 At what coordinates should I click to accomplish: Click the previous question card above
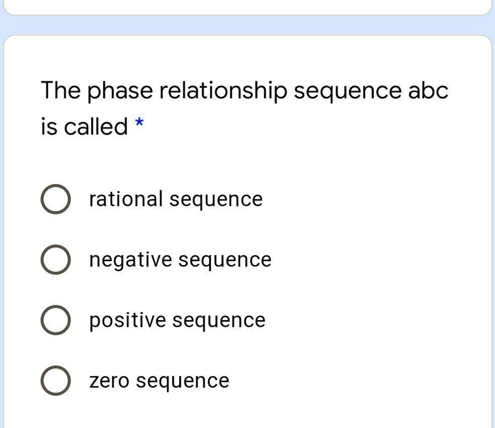(248, 7)
